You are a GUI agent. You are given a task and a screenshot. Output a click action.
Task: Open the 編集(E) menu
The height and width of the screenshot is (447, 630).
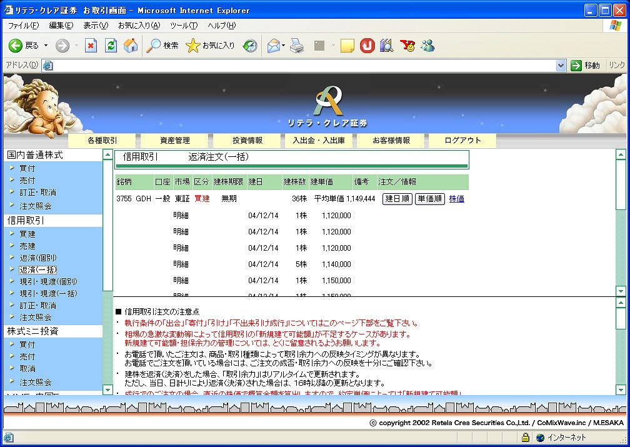(61, 26)
